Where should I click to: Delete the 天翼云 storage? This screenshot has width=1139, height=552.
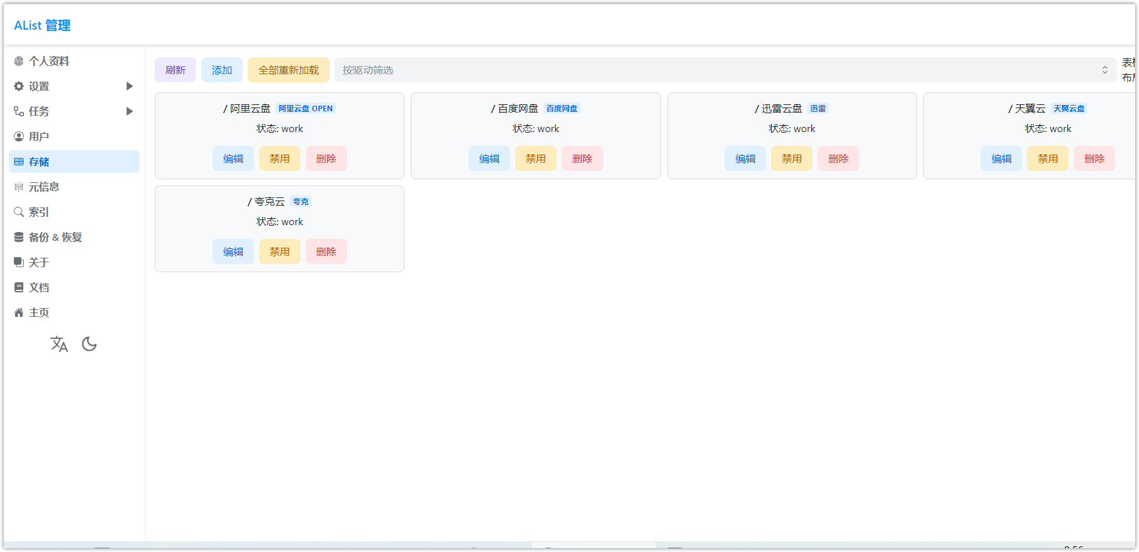coord(1094,158)
